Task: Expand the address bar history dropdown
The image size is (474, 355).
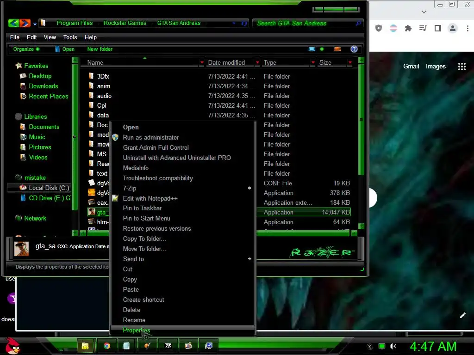Action: point(234,23)
